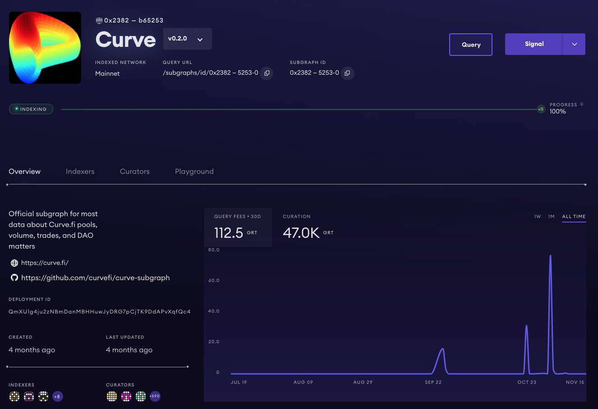Click the Subgraph ID value 0x2382 – 5253-0
The image size is (598, 409).
click(314, 73)
